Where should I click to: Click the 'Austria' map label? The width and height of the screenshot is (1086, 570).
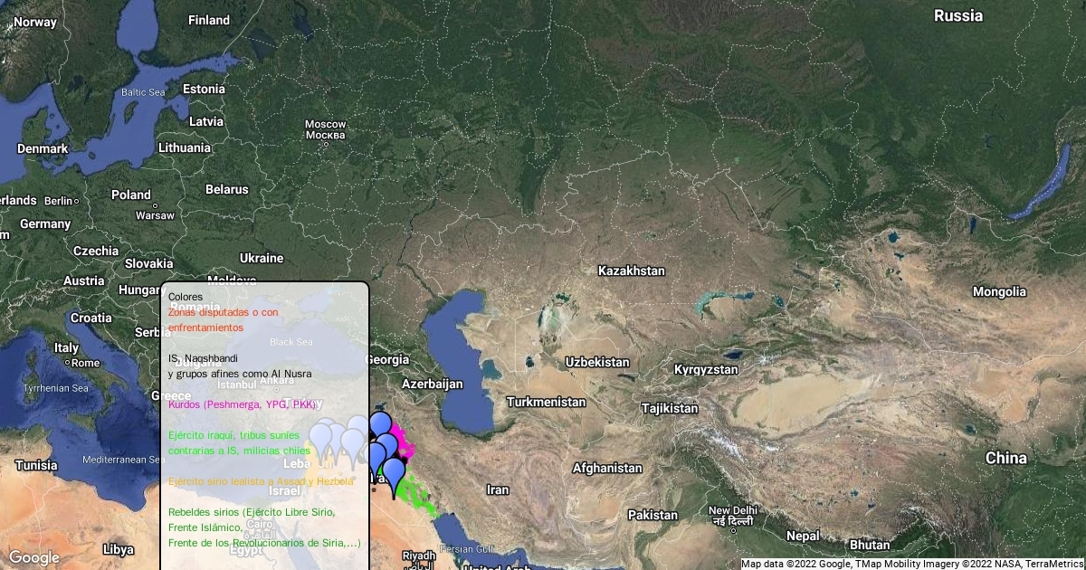83,280
